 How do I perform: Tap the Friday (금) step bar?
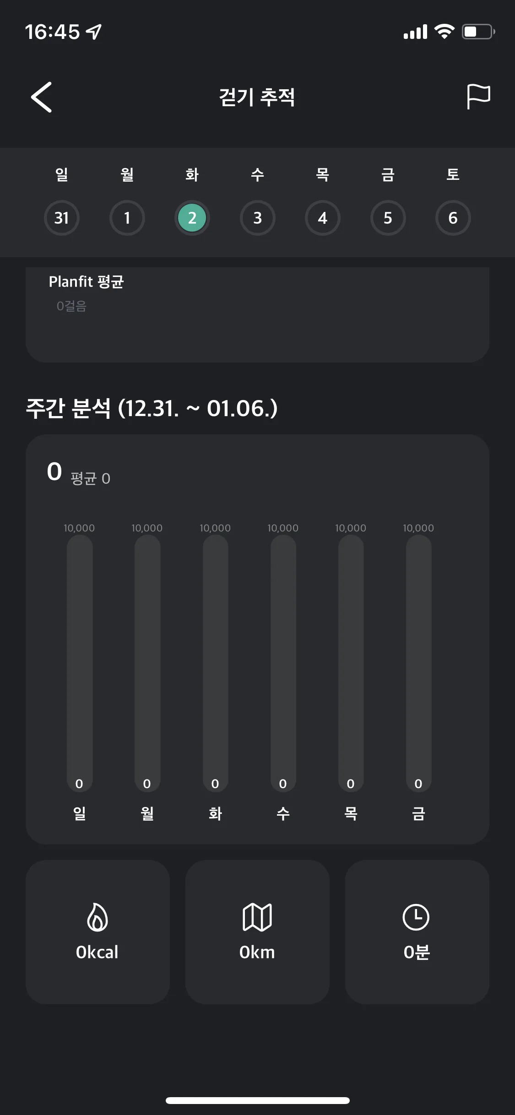418,663
